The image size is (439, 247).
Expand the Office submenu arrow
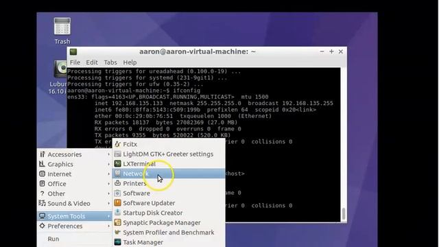108,184
